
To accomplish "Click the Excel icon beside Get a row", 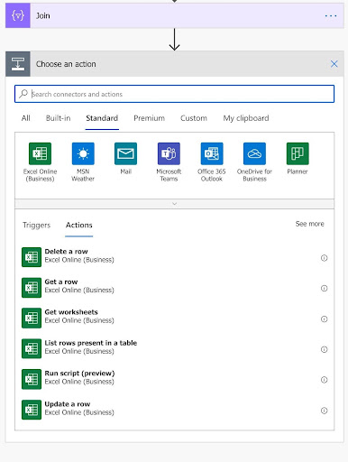I will tap(32, 288).
